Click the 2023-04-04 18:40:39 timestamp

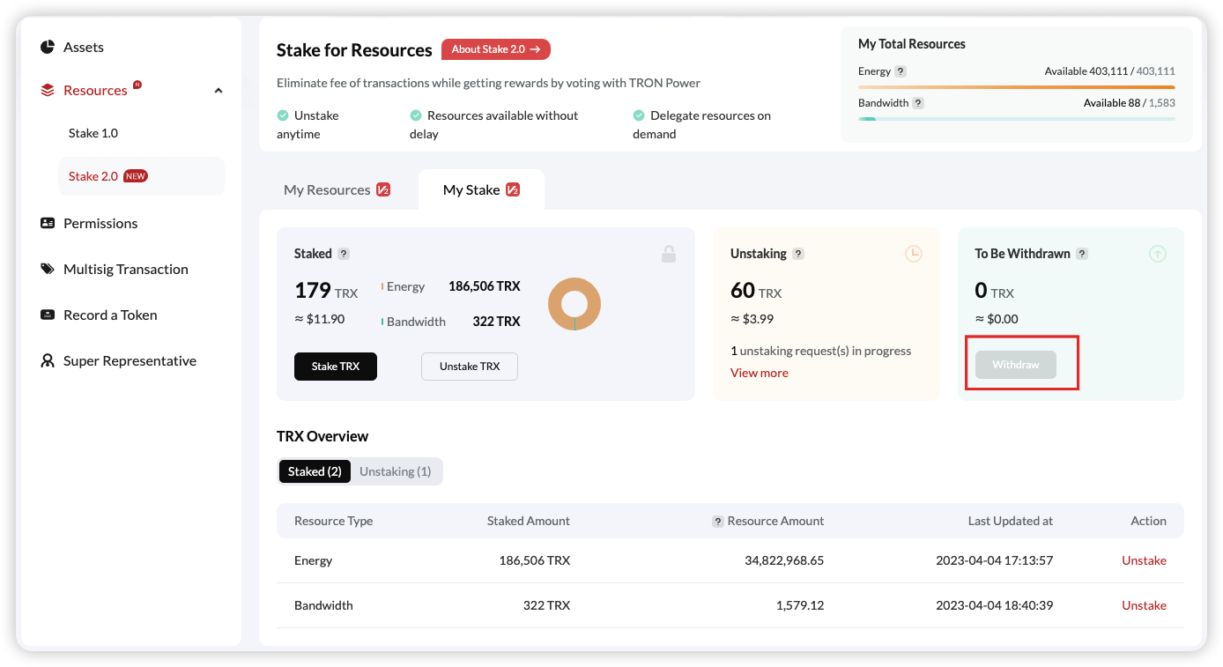[x=995, y=605]
